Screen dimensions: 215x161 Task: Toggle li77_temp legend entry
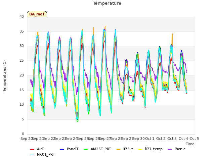click(x=150, y=149)
